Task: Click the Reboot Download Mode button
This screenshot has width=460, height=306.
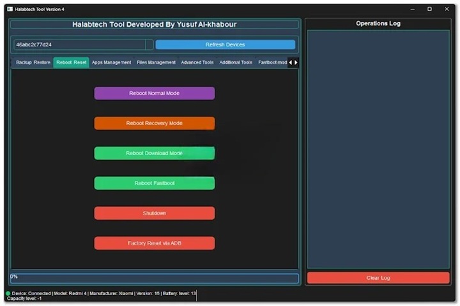Action: pyautogui.click(x=154, y=154)
